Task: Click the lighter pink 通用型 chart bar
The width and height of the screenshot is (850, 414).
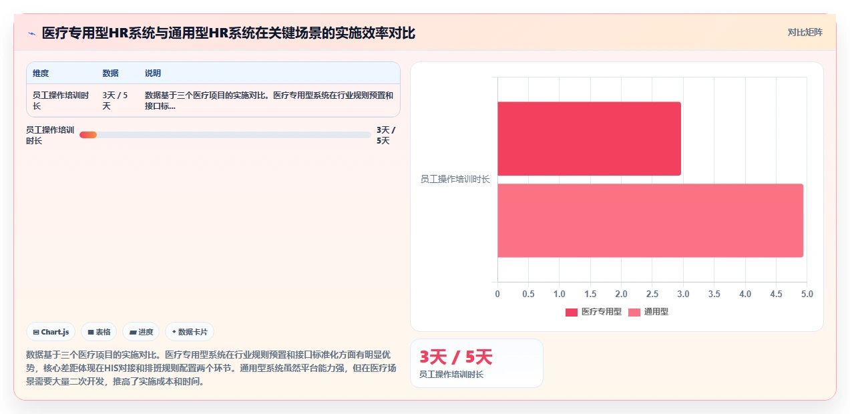Action: [x=650, y=220]
